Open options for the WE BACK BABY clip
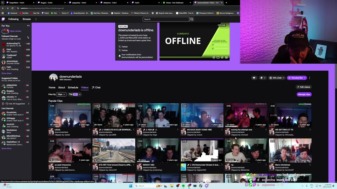This screenshot has height=189, width=337. point(222,130)
